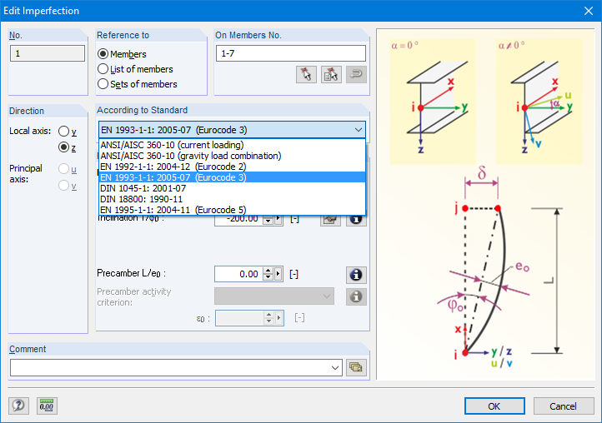602x423 pixels.
Task: Click the ε0 value field
Action: (x=240, y=318)
